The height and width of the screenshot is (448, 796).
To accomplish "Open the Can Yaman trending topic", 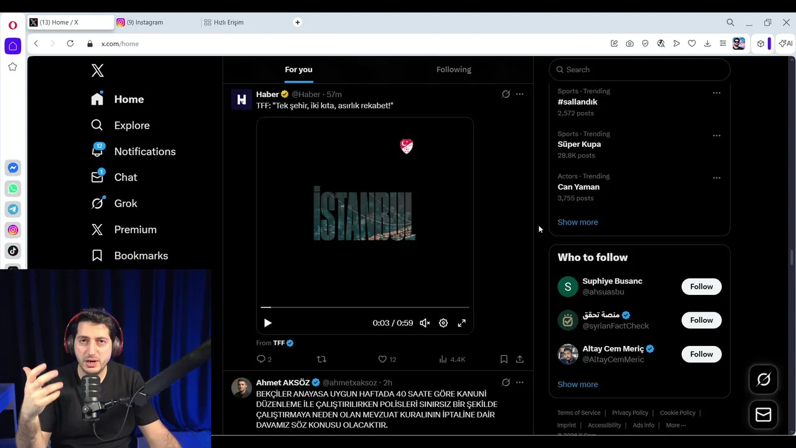I will click(x=578, y=187).
